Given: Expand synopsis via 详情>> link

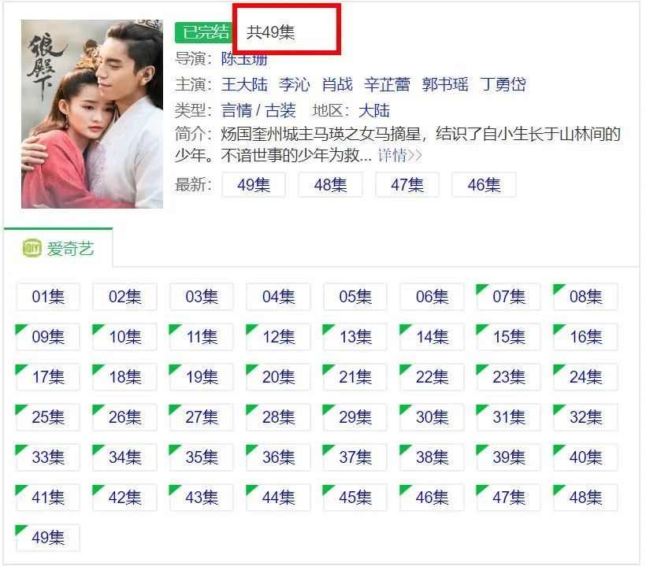Looking at the screenshot, I should pyautogui.click(x=399, y=156).
